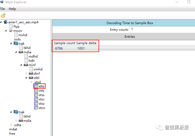The height and width of the screenshot is (136, 195).
Task: Minimize the Mp4 Explorer window
Action: coord(177,2)
